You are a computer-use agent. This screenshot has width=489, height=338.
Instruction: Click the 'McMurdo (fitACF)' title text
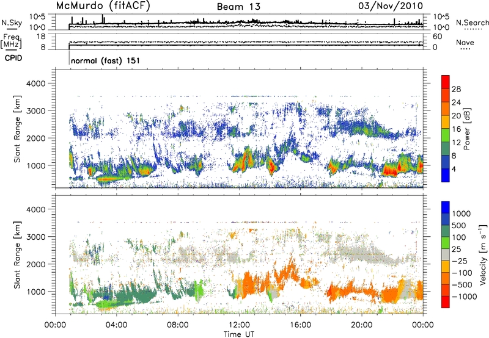103,6
